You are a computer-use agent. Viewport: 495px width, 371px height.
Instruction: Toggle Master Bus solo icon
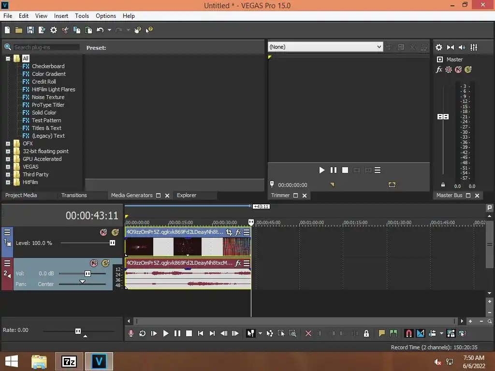click(x=468, y=70)
